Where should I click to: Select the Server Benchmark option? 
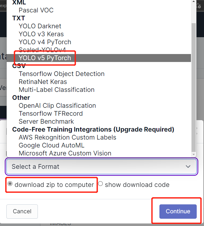(x=46, y=121)
